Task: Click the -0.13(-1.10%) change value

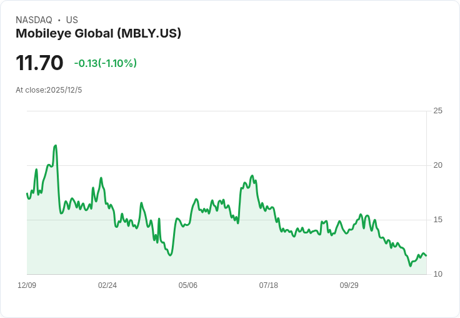Action: tap(105, 63)
